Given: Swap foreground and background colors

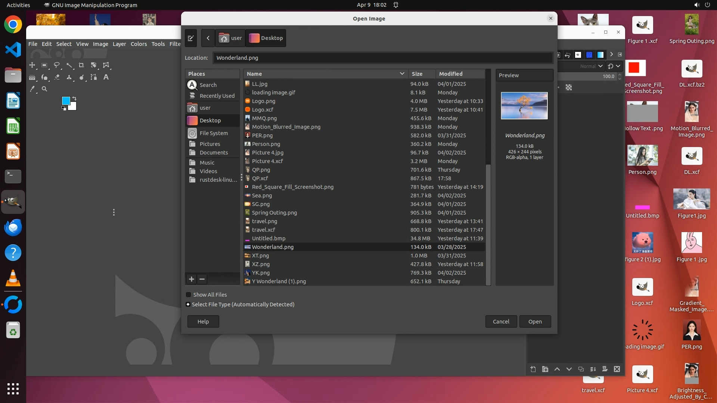Looking at the screenshot, I should 74,99.
